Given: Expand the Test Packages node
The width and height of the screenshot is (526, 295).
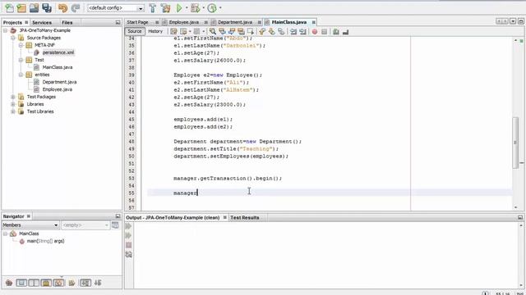Looking at the screenshot, I should coord(13,97).
